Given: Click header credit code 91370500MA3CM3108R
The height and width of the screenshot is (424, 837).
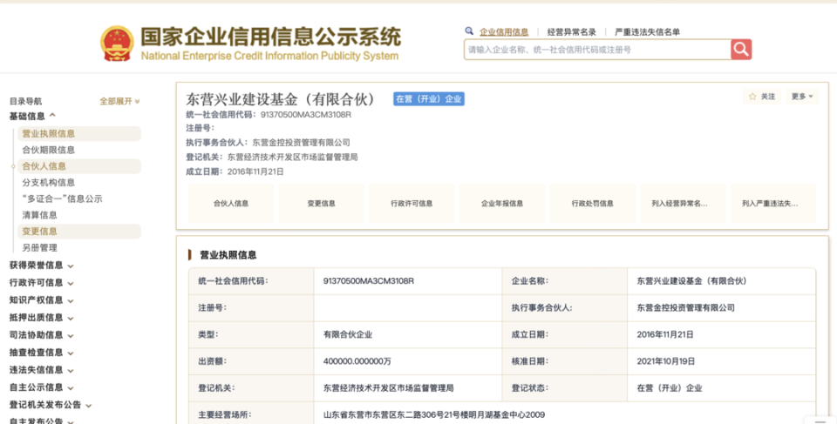Looking at the screenshot, I should (306, 115).
